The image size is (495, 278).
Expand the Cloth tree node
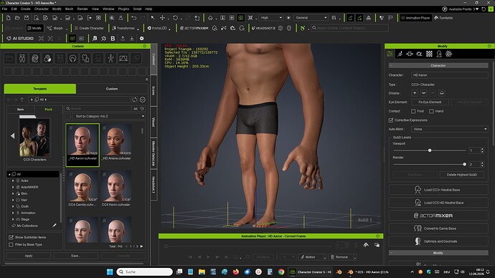tap(13, 206)
